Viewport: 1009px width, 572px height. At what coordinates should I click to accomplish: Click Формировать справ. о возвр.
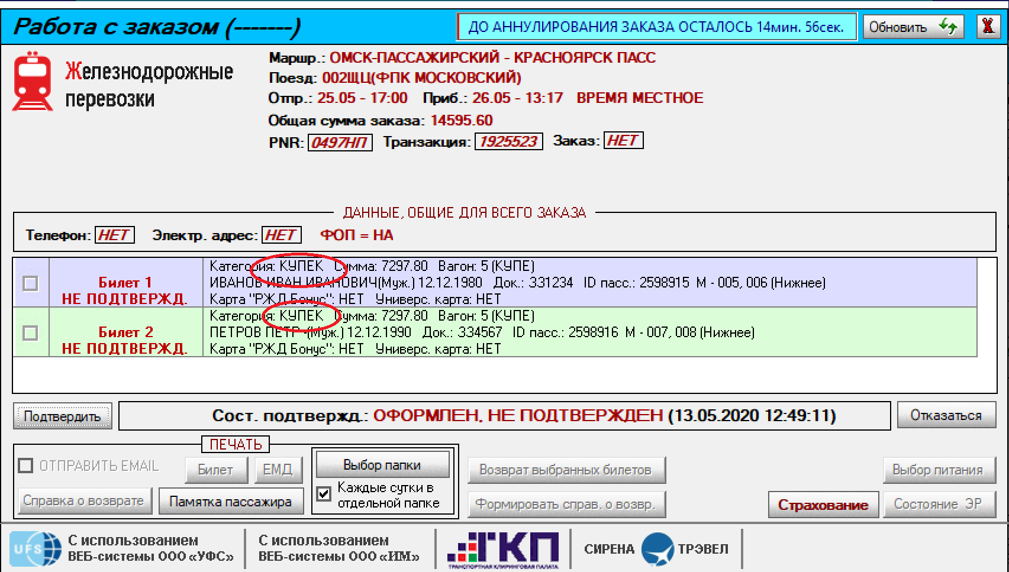pyautogui.click(x=566, y=505)
